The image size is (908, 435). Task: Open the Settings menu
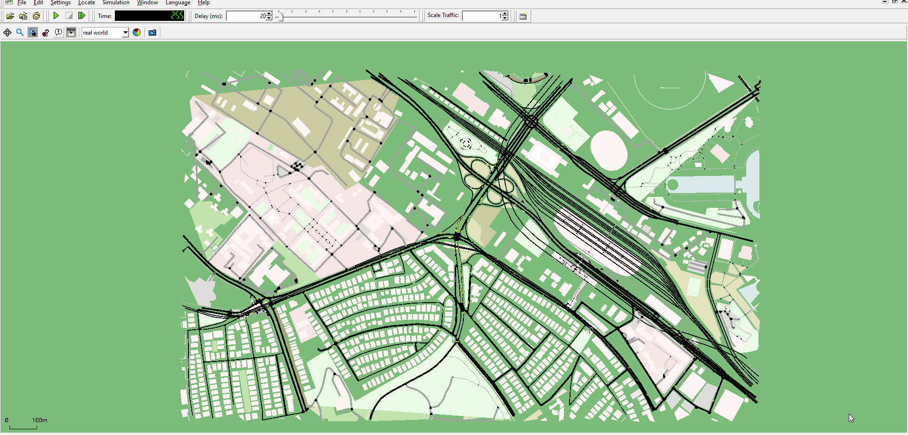[x=61, y=2]
